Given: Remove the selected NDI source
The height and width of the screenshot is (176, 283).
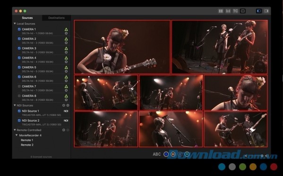Looking at the screenshot, I should 68,106.
